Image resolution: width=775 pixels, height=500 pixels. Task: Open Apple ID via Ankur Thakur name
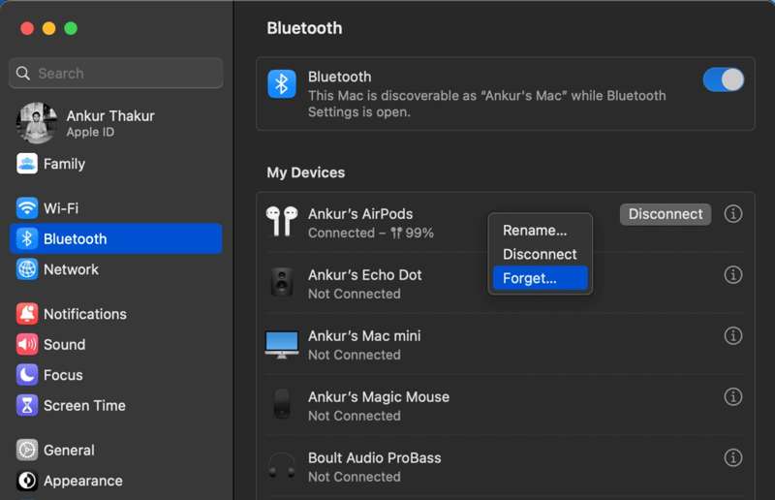(110, 115)
